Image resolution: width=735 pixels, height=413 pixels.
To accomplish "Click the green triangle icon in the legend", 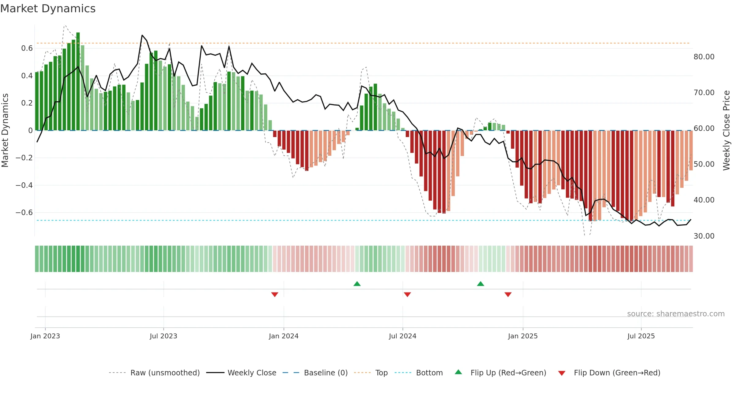I will pyautogui.click(x=458, y=372).
